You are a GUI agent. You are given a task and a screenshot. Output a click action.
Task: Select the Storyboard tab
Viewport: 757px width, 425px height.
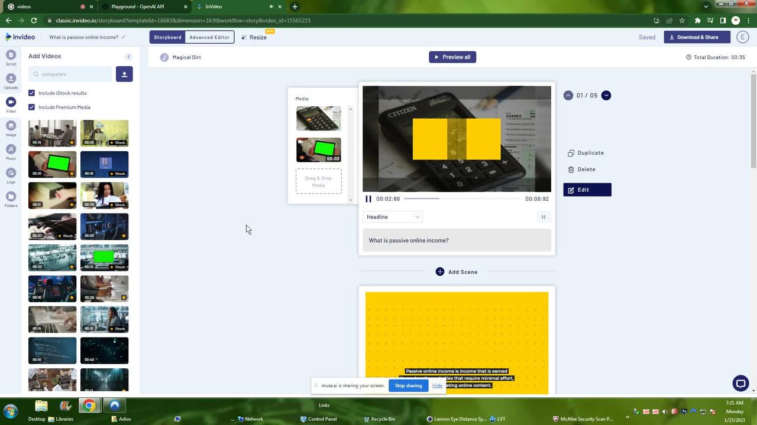167,37
